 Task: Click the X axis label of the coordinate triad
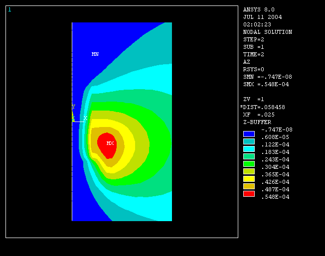pyautogui.click(x=85, y=118)
